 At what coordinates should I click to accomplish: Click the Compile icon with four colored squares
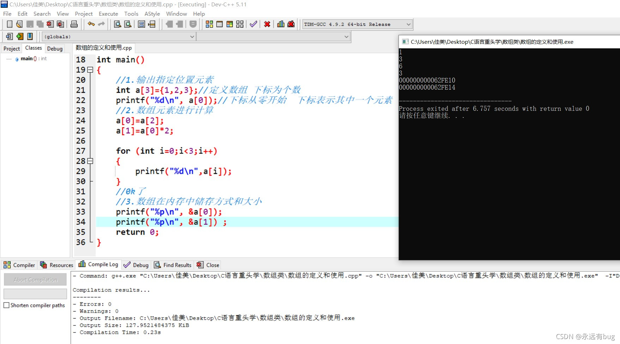(209, 24)
